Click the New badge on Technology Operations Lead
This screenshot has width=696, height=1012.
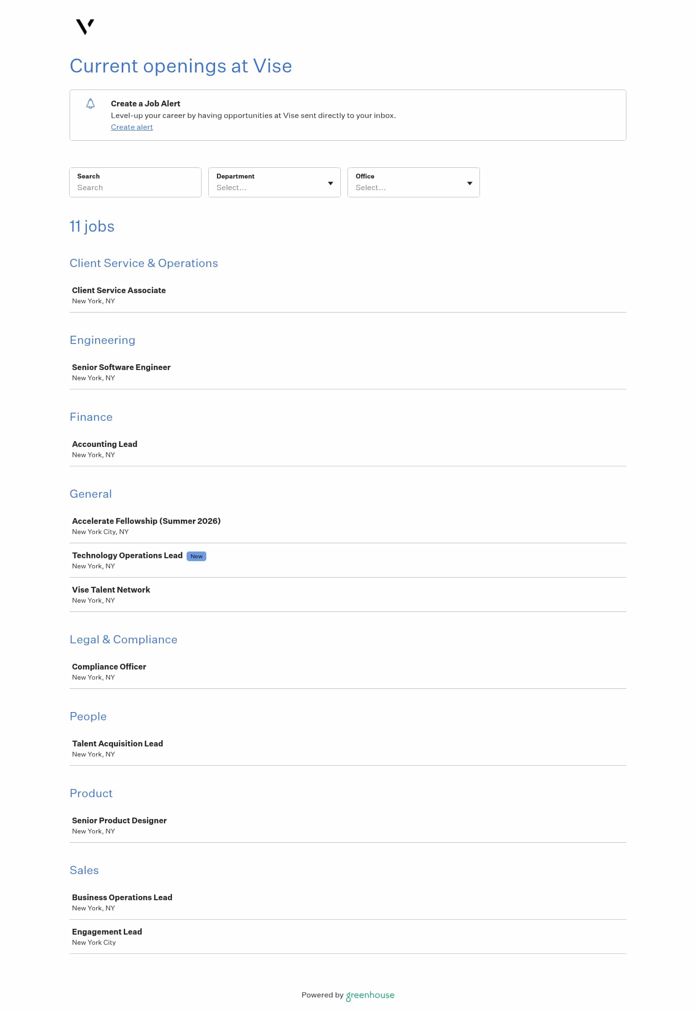click(196, 556)
